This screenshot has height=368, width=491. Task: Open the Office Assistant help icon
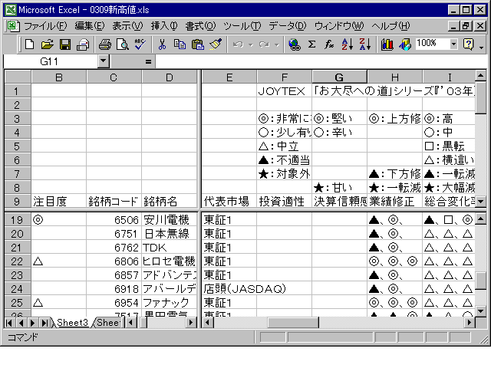coord(469,44)
